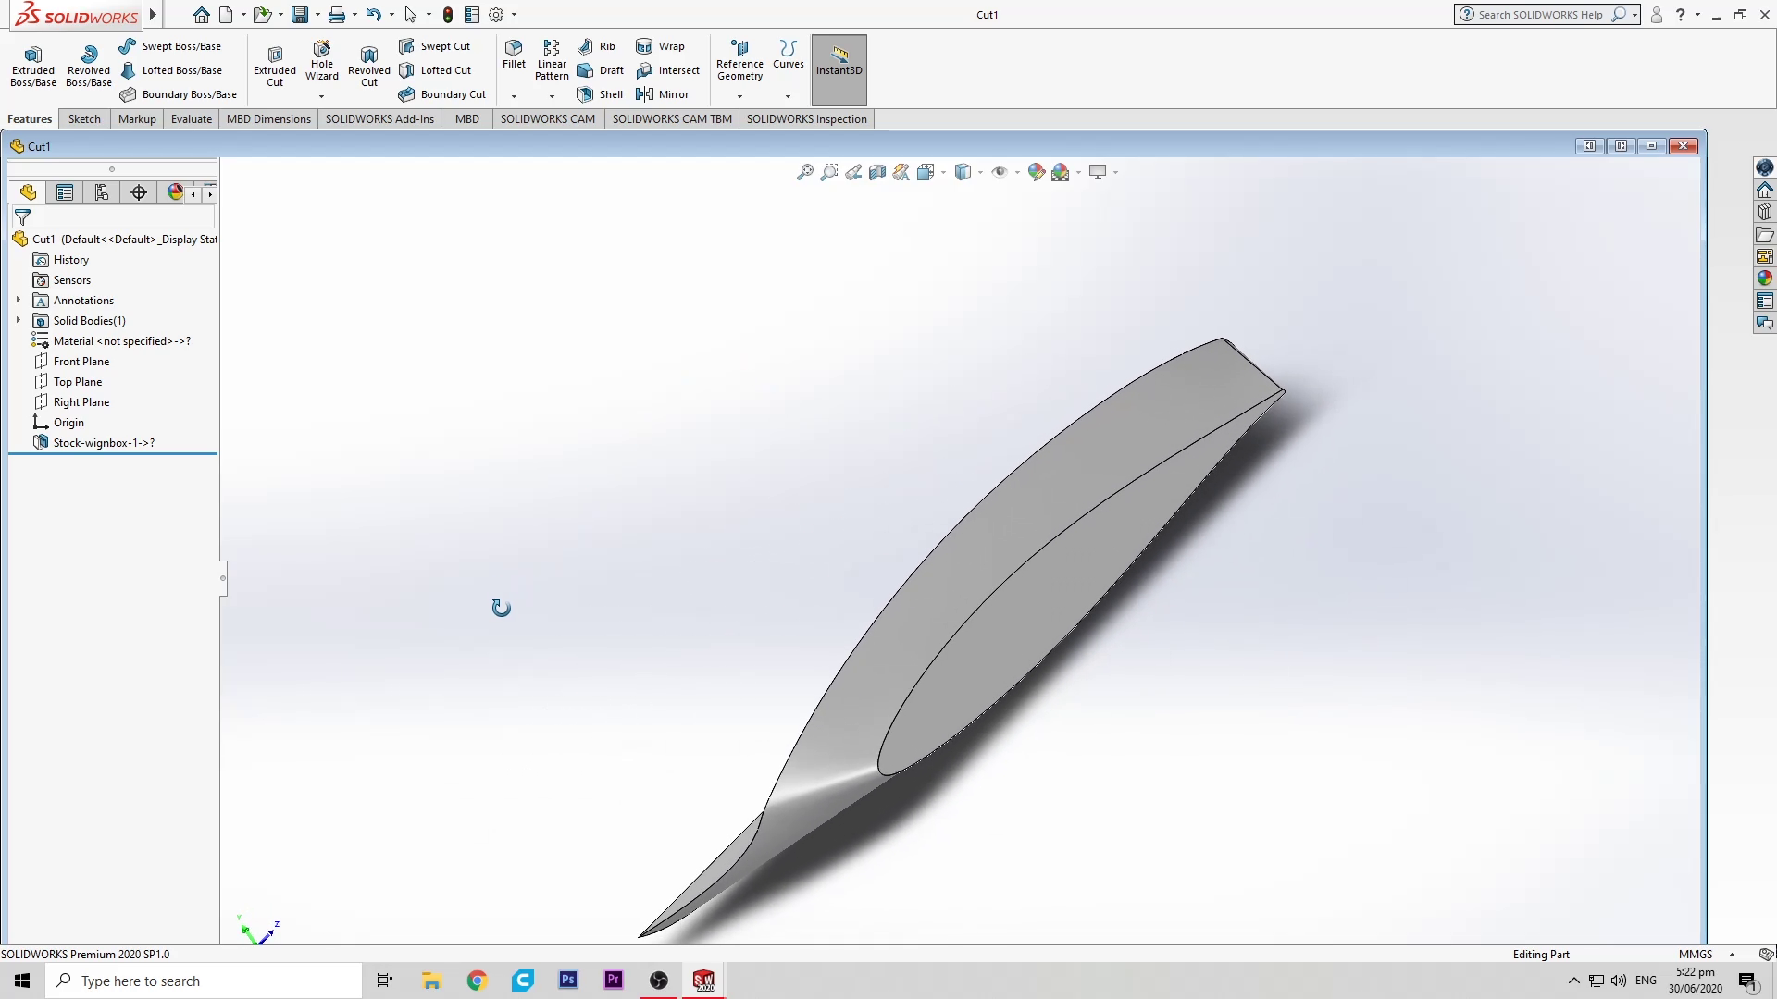Expand the Annotations tree node
This screenshot has height=999, width=1777.
point(18,300)
